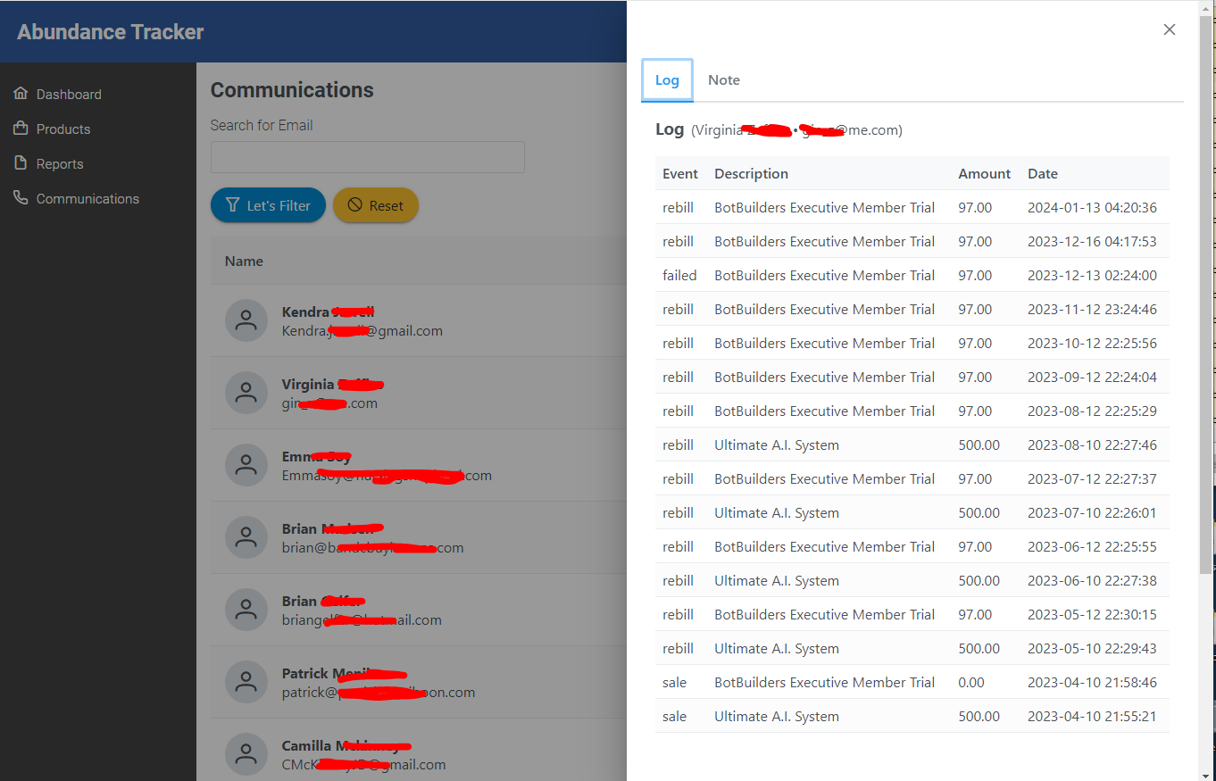Select the Amount column header
The image size is (1216, 781).
[x=985, y=174]
